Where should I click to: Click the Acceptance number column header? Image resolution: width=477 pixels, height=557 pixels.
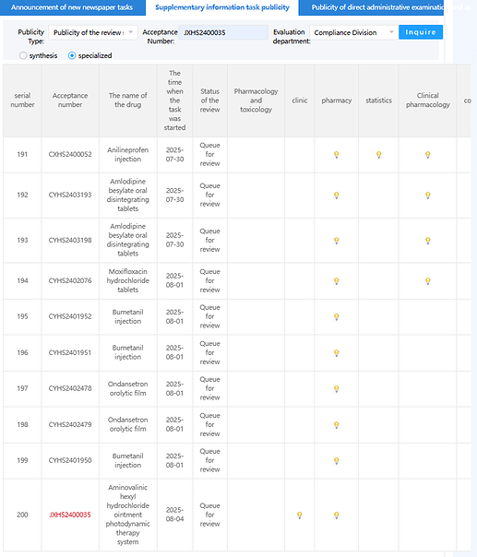coord(70,101)
